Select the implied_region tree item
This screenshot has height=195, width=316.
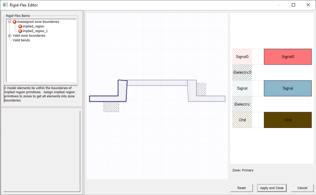[x=34, y=26]
